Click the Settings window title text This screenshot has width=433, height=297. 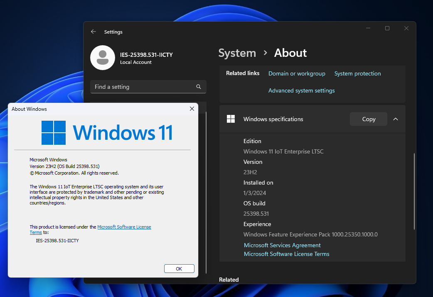[x=113, y=32]
